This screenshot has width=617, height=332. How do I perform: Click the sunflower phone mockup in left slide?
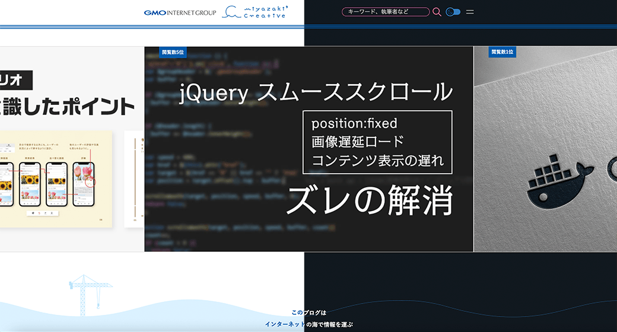pos(28,184)
